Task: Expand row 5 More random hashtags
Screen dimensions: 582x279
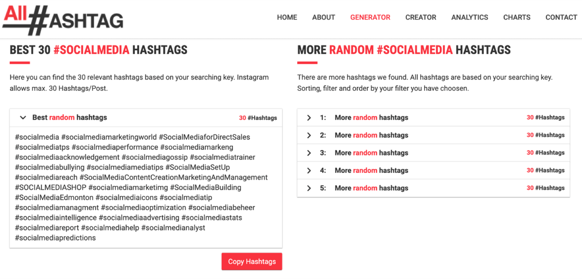Action: (x=433, y=188)
